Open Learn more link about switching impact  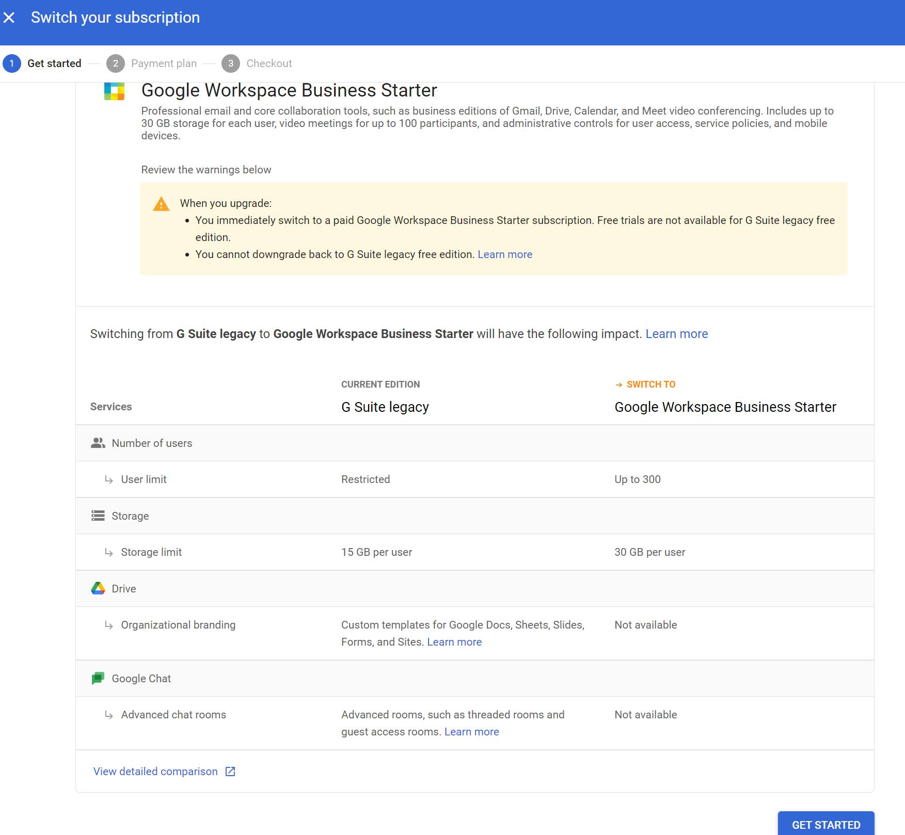pos(676,334)
